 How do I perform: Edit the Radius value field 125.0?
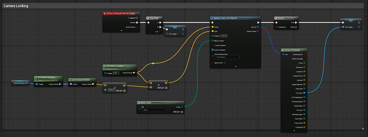point(224,36)
